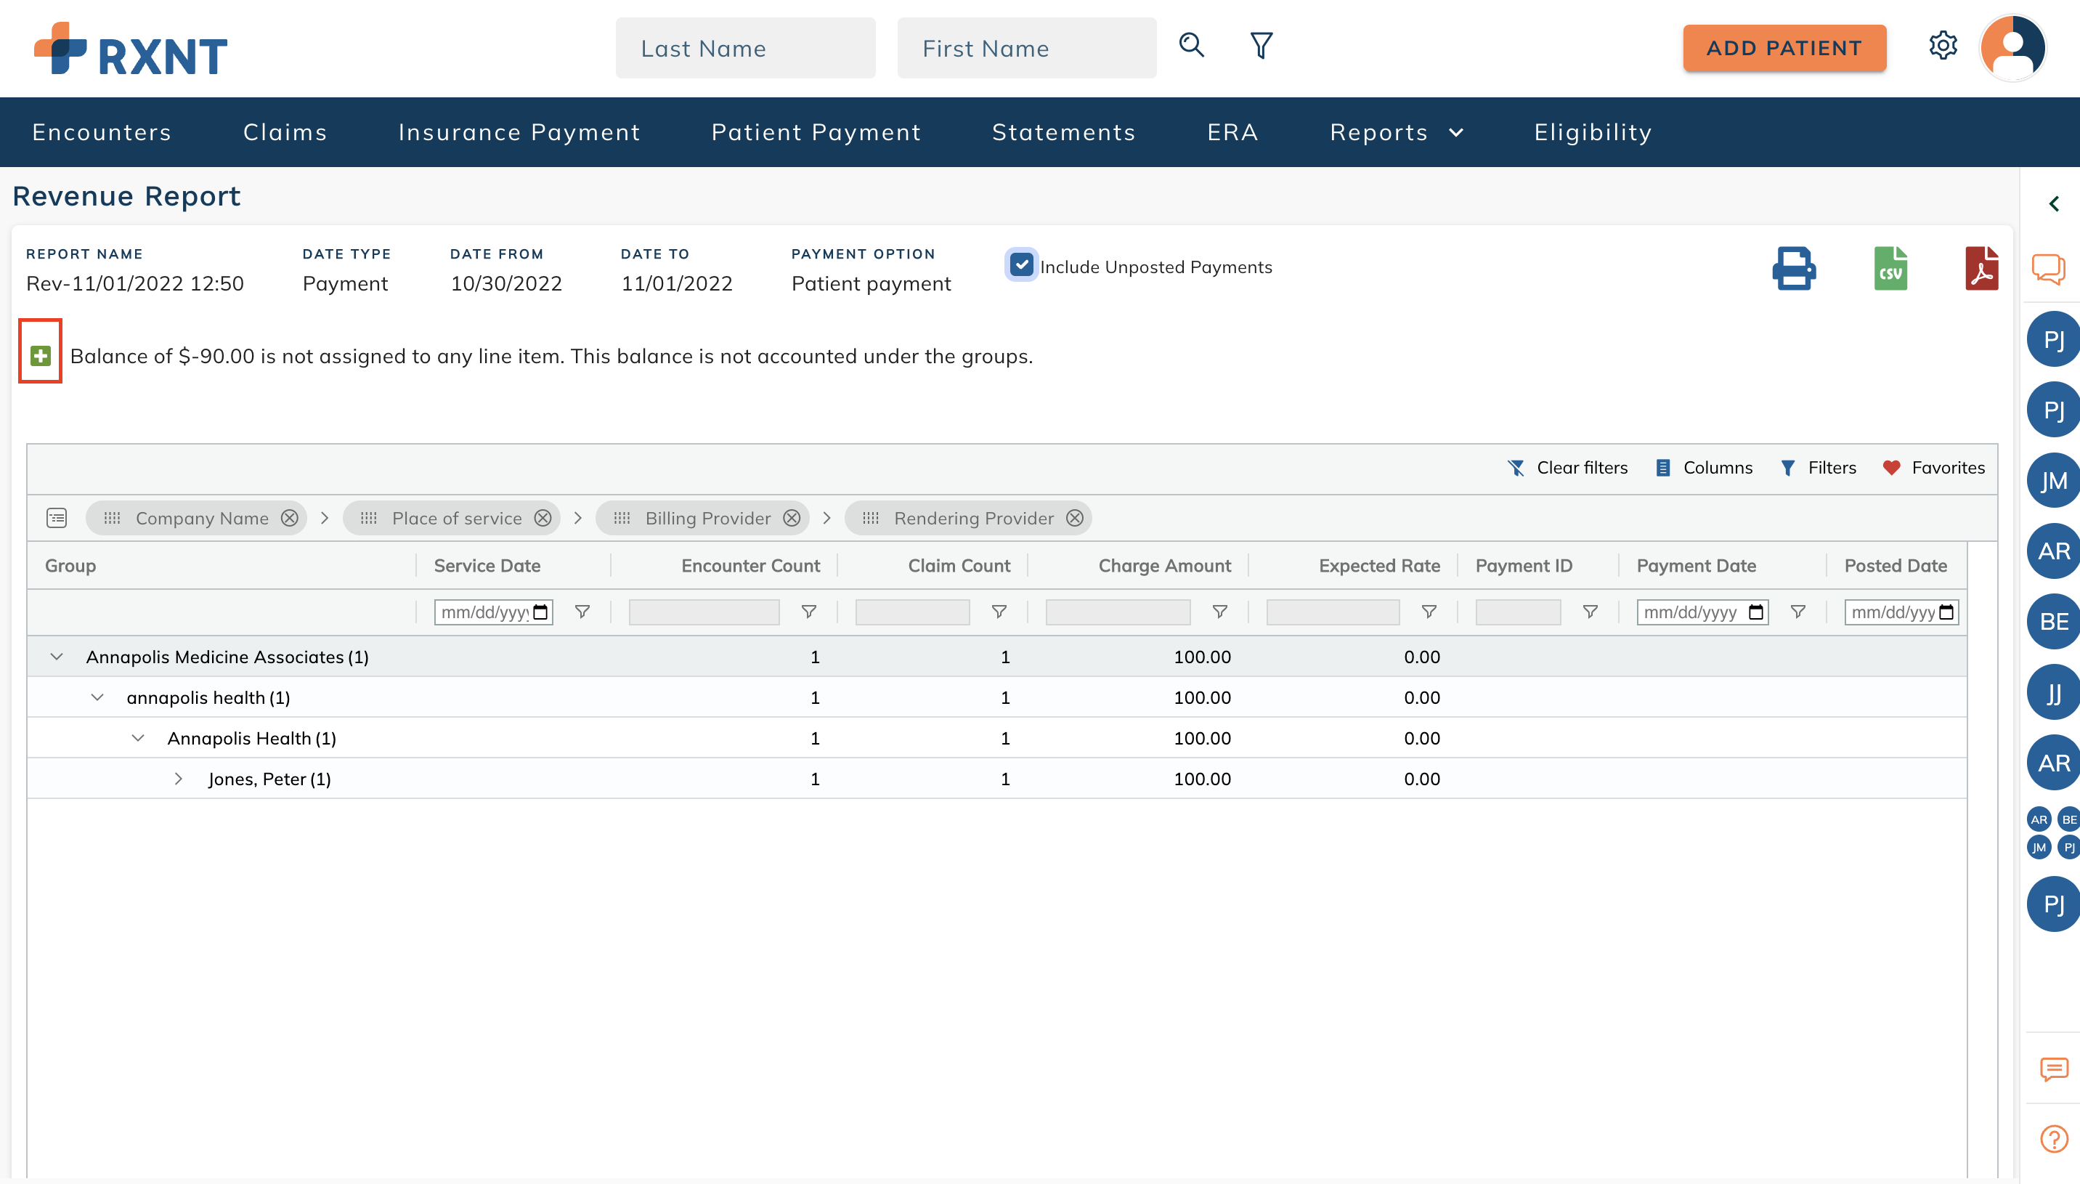This screenshot has height=1184, width=2080.
Task: Print the Revenue Report
Action: pyautogui.click(x=1794, y=268)
